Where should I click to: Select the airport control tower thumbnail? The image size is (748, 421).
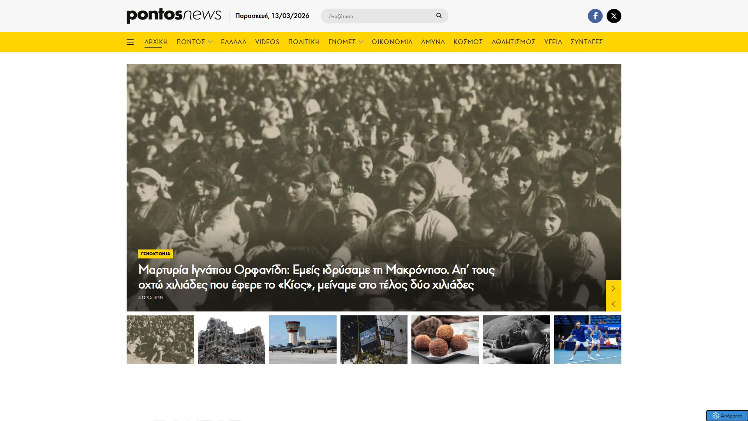303,340
